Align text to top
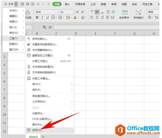Screen dimensions: 162x138 click(x=92, y=12)
